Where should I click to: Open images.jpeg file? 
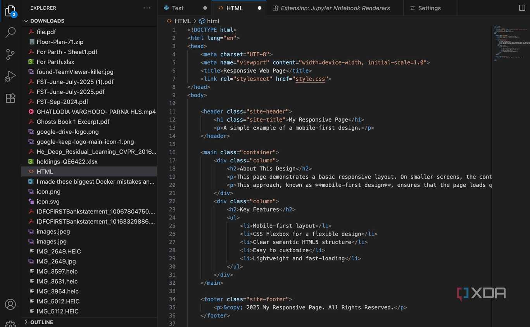coord(89,231)
